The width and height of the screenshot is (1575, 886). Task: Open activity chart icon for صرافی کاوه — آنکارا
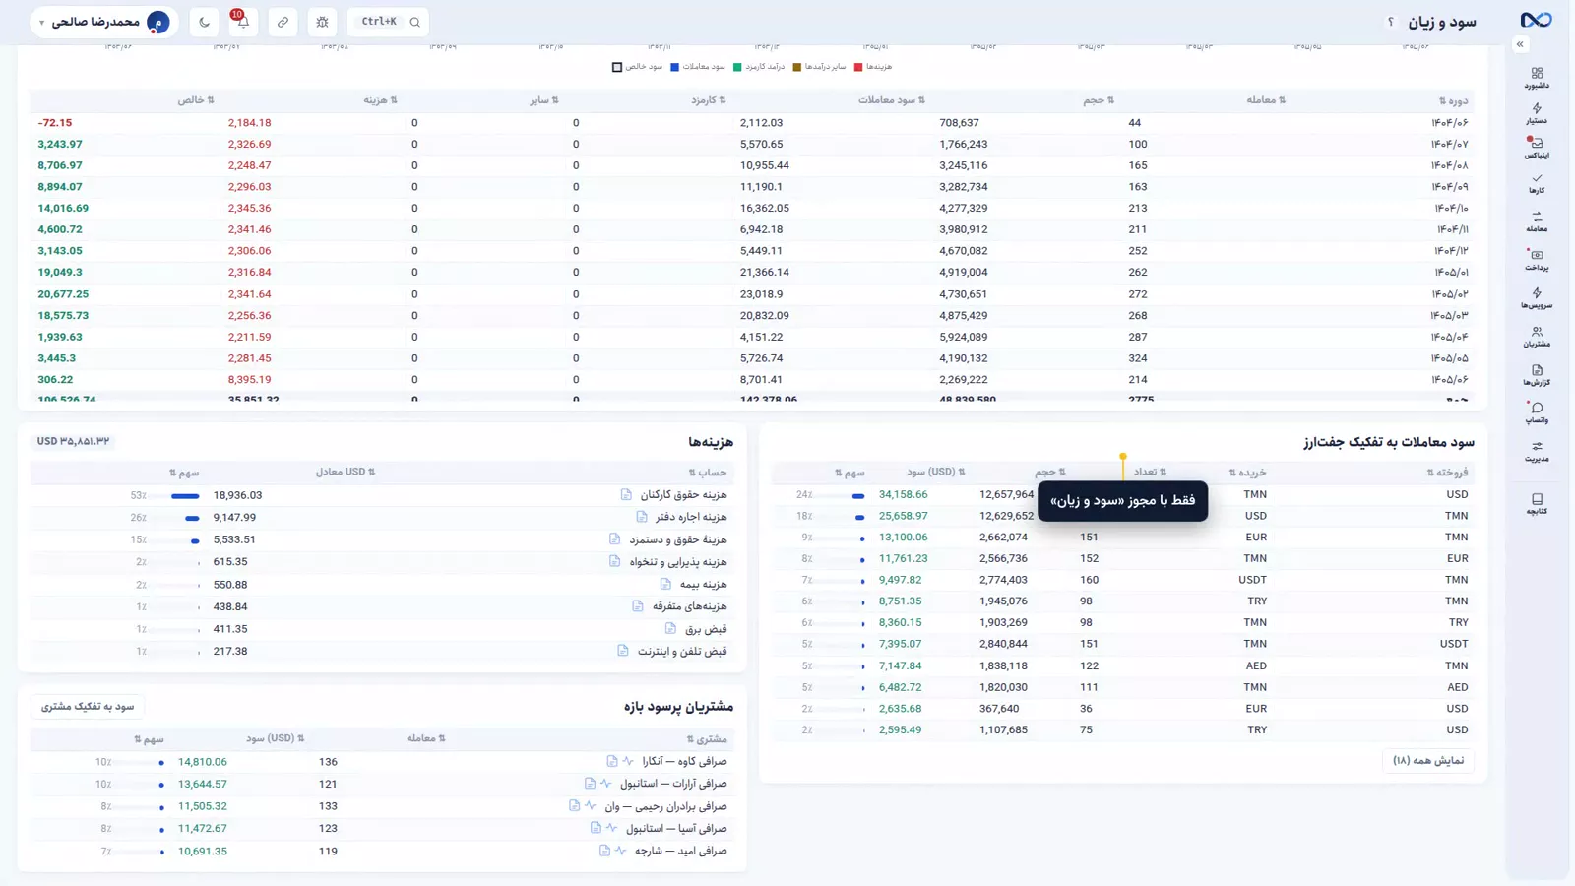tap(628, 761)
